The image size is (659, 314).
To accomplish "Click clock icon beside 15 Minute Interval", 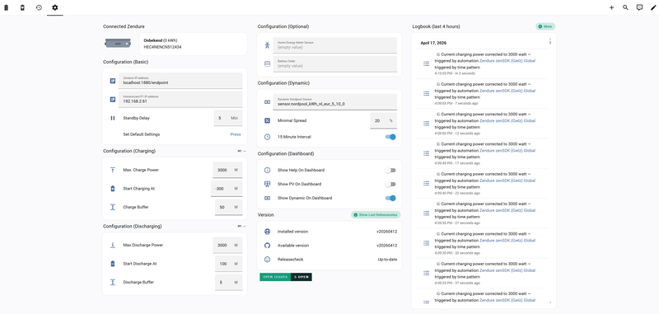I will (x=267, y=137).
